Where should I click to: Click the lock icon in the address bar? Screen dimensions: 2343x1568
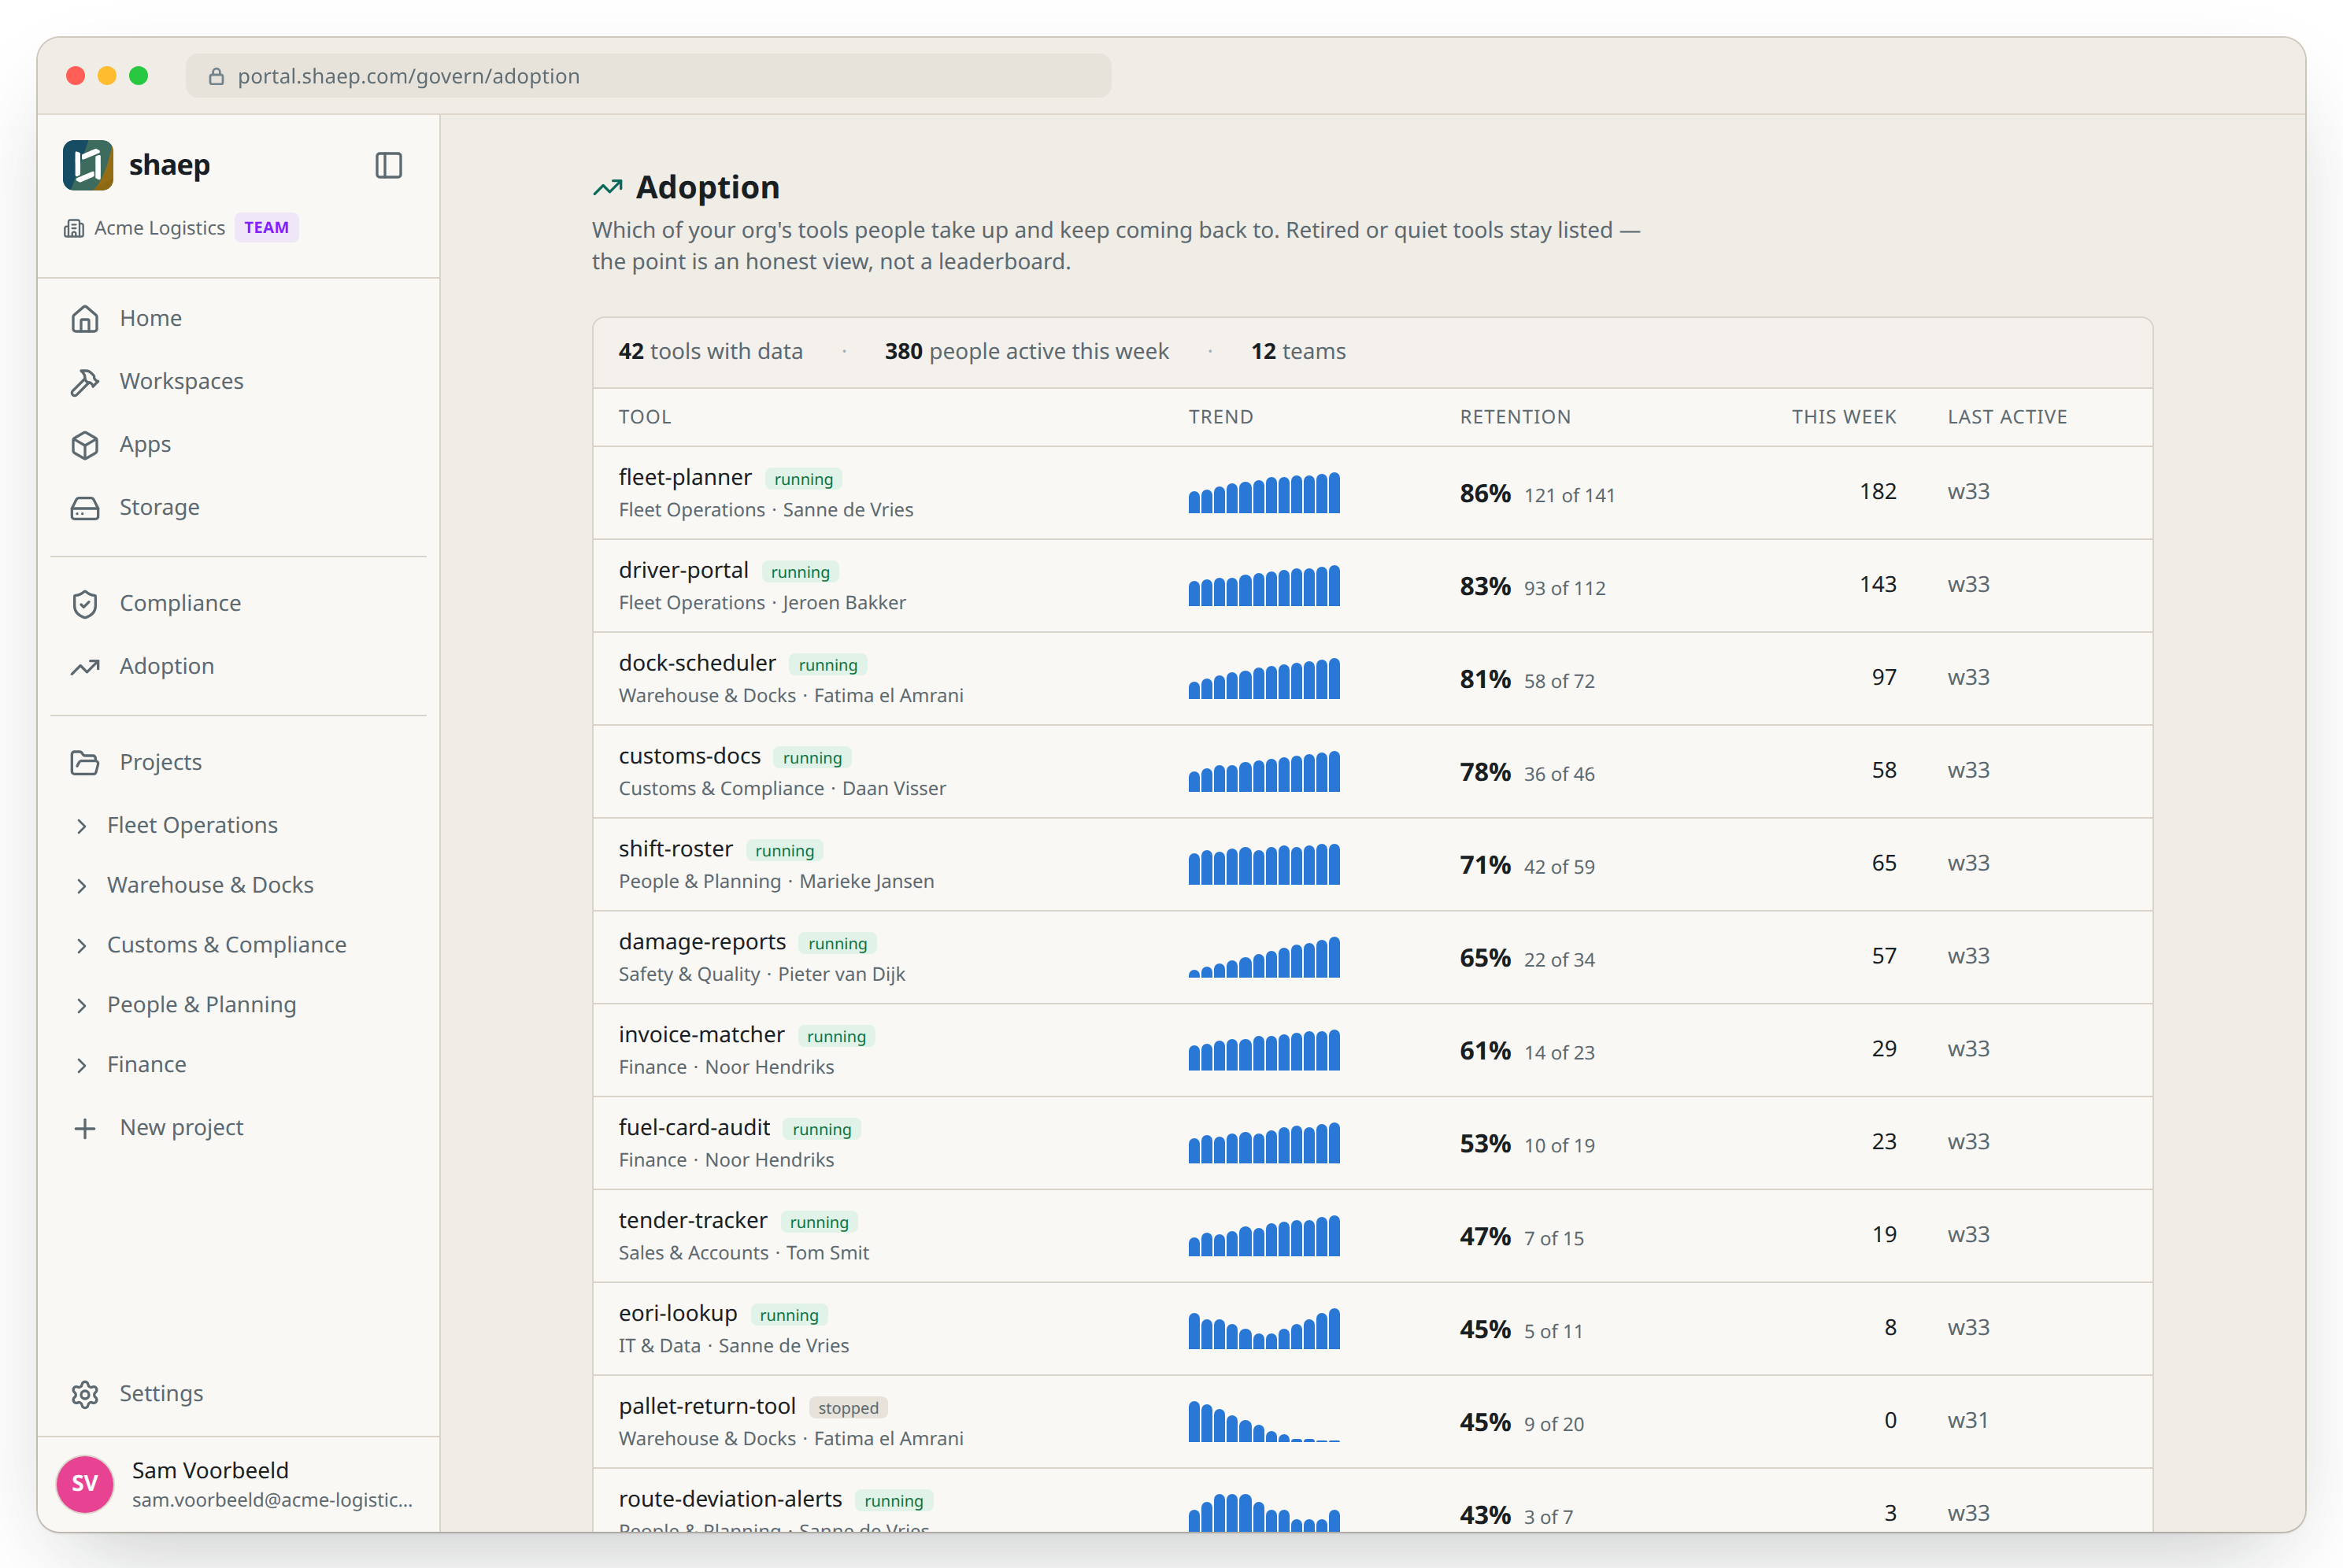click(x=216, y=76)
